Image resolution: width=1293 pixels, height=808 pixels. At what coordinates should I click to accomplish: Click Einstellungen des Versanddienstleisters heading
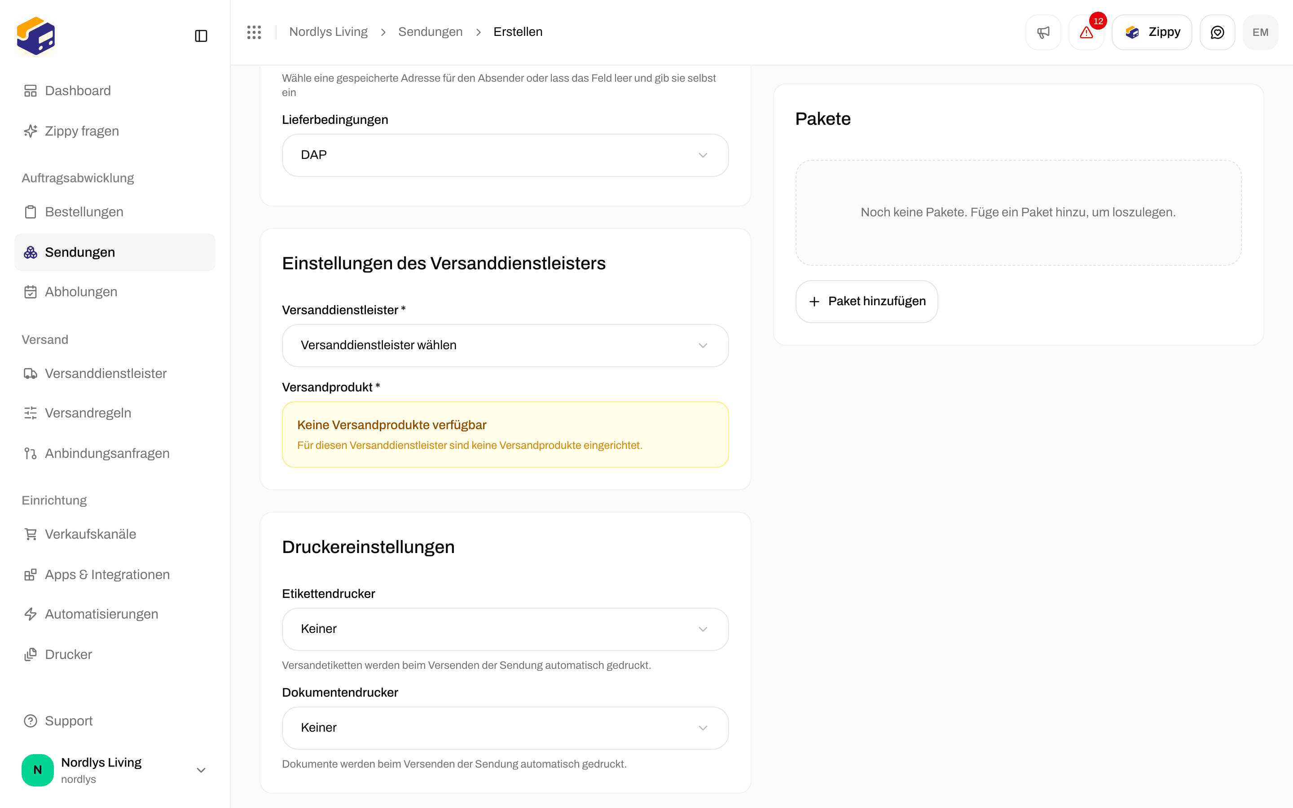tap(444, 263)
